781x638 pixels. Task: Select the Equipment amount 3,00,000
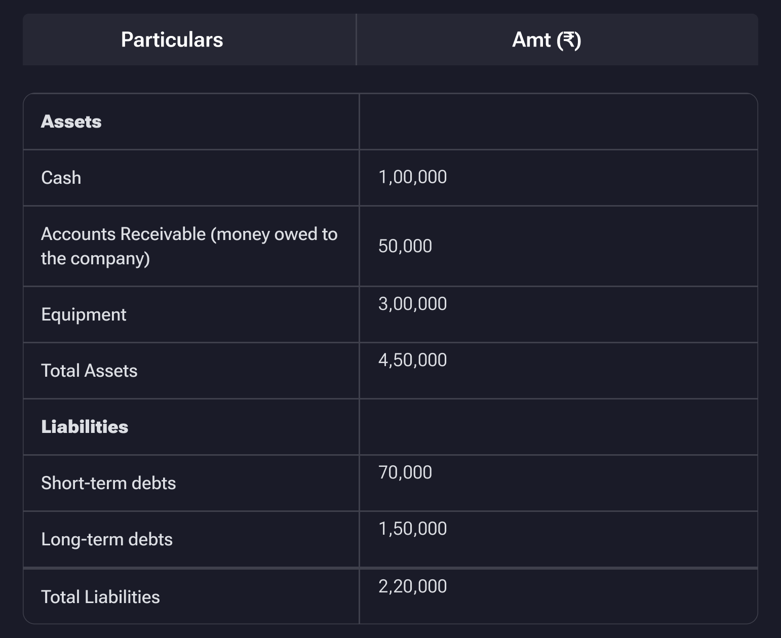[x=412, y=303]
